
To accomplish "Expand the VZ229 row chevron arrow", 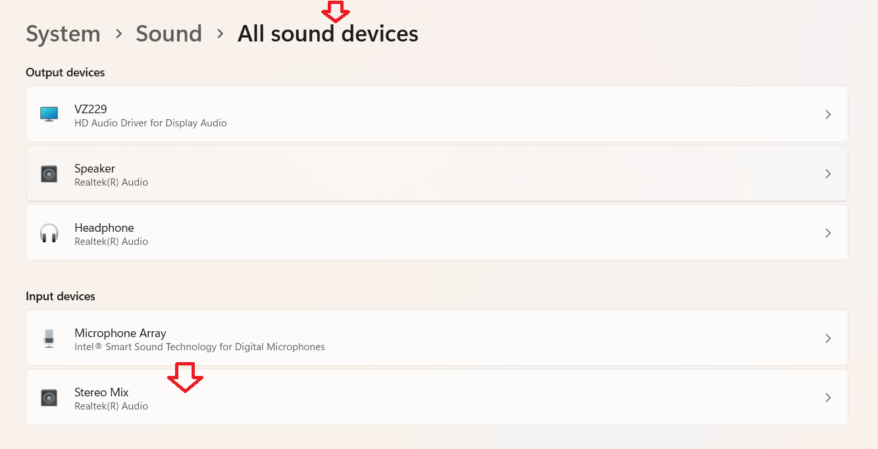I will [x=828, y=115].
